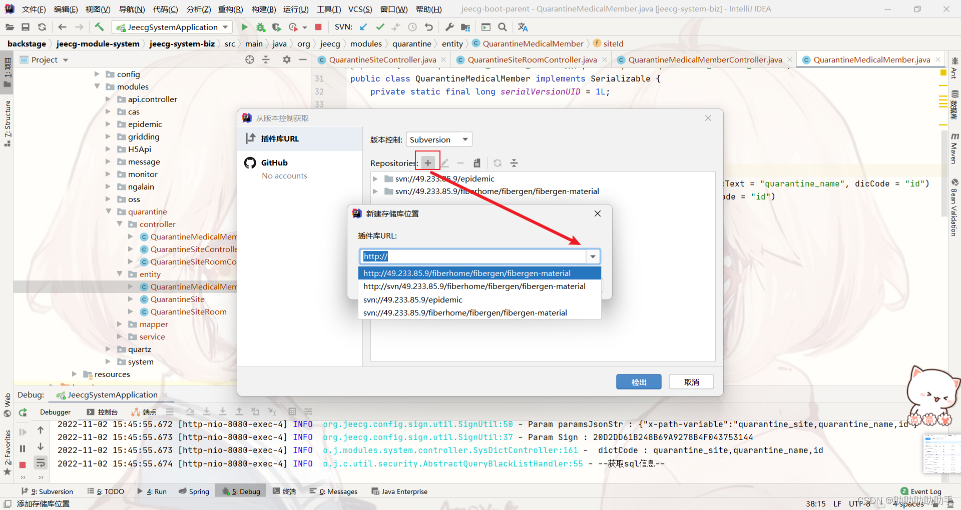Open JeecgSystemApplication run configuration dropdown
This screenshot has width=961, height=510.
coord(171,27)
